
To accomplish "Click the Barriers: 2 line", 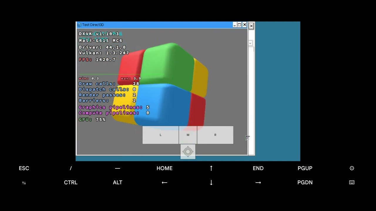I will (x=107, y=101).
